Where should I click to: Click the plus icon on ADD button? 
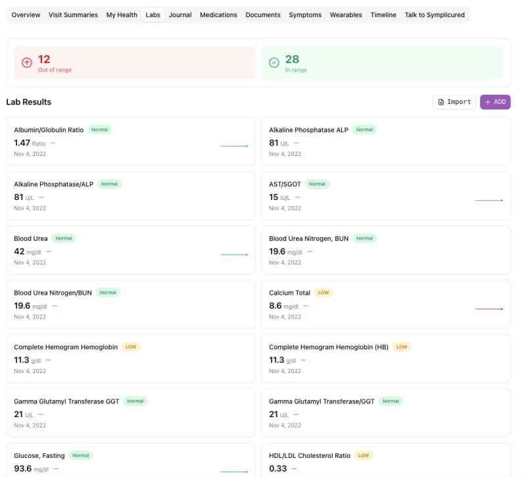(487, 102)
